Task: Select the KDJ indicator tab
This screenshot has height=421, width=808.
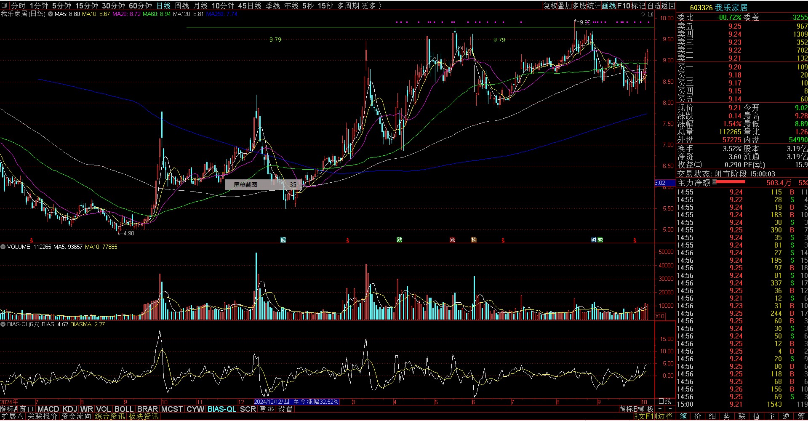Action: click(70, 409)
